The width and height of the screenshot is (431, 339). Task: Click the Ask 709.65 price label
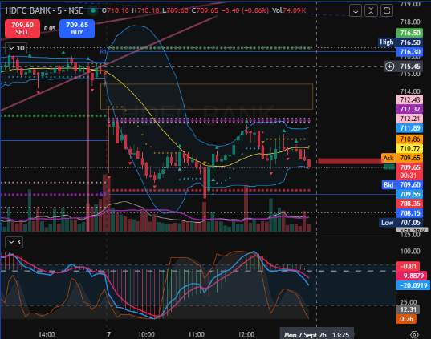point(402,158)
